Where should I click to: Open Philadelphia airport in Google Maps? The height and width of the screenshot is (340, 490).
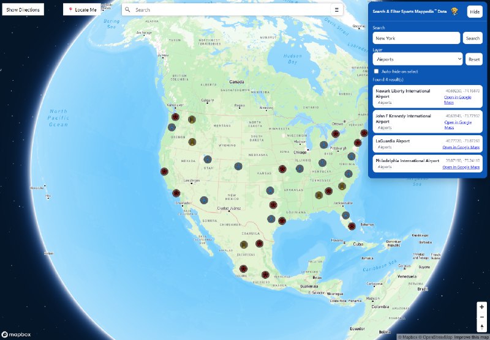coord(461,167)
